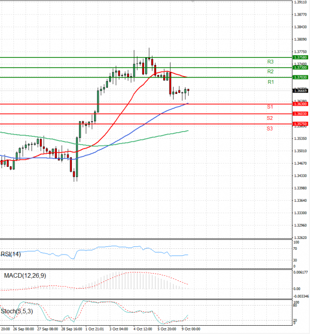310x334 pixels.
Task: Click the 26 Sep 00:00 time label
Action: point(23,329)
